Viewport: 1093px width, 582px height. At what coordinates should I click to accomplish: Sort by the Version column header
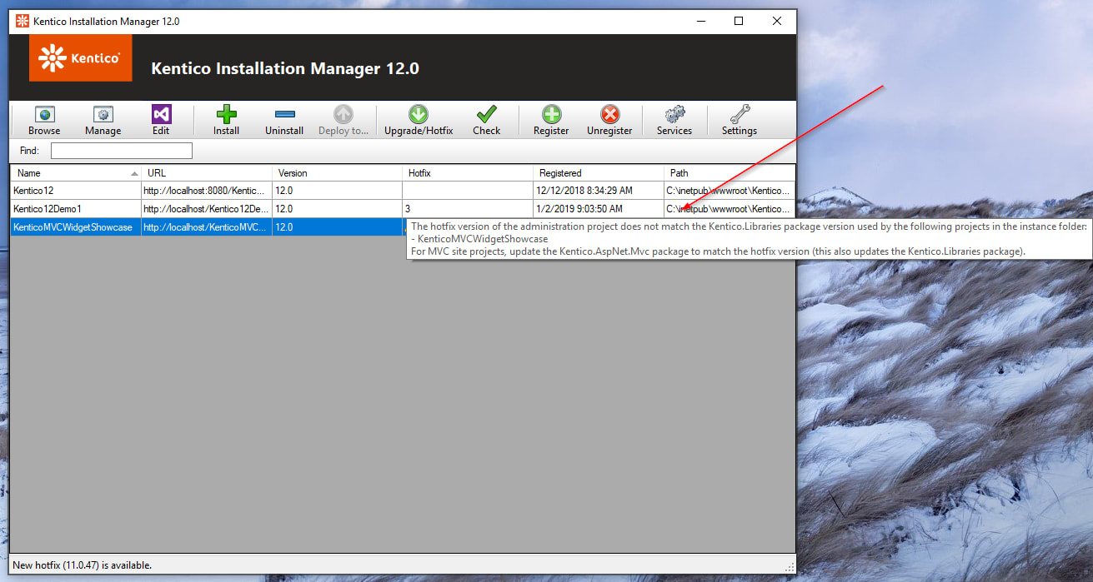pos(337,173)
